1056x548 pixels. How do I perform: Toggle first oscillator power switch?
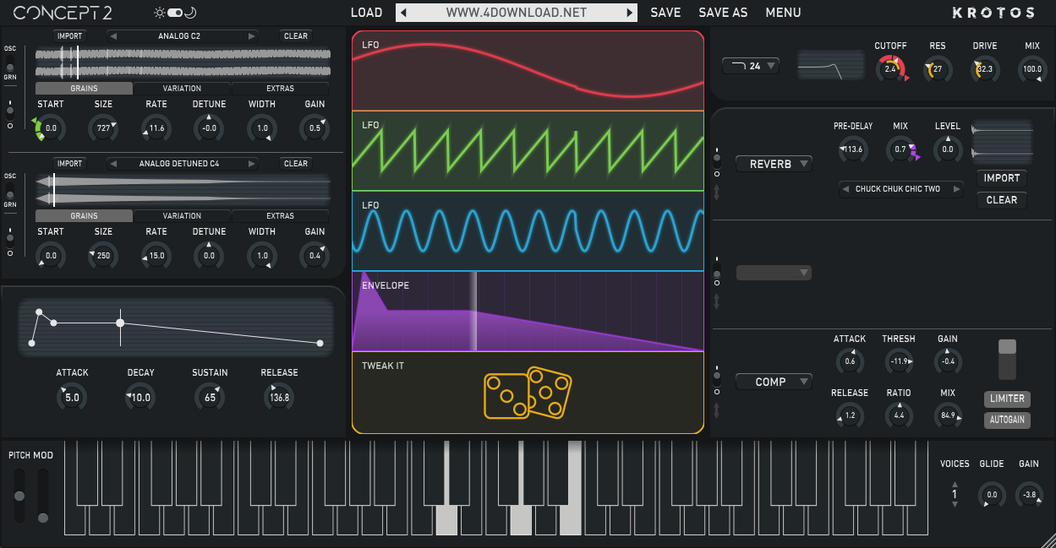tap(10, 111)
